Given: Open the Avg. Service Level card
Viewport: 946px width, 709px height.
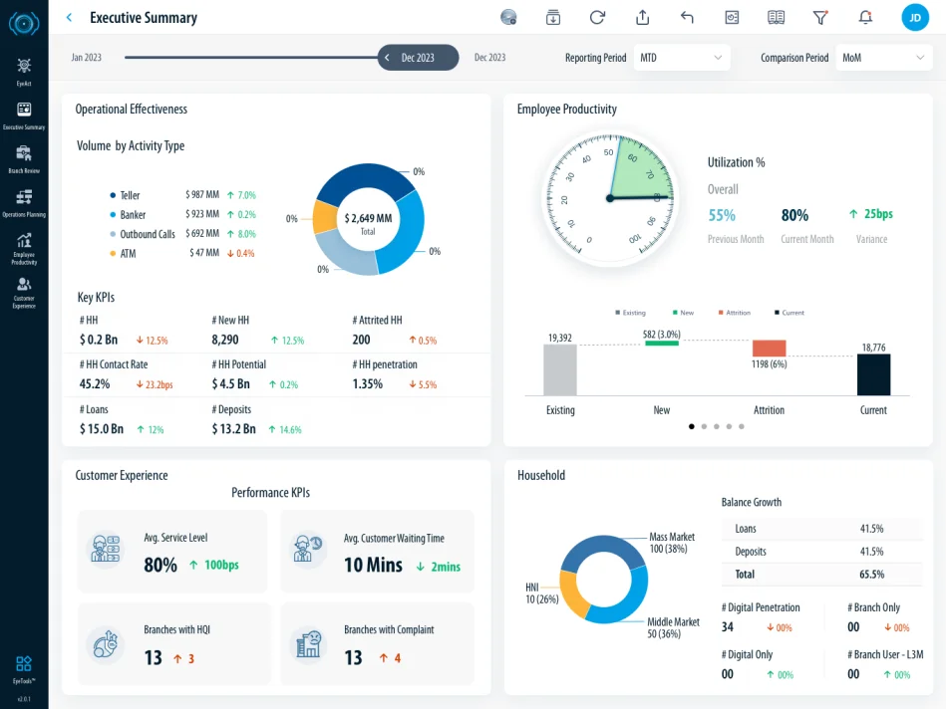Looking at the screenshot, I should click(x=172, y=552).
